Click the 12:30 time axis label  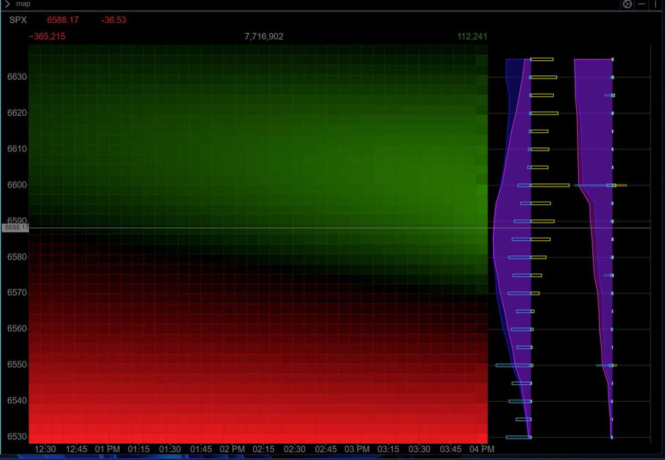point(45,449)
